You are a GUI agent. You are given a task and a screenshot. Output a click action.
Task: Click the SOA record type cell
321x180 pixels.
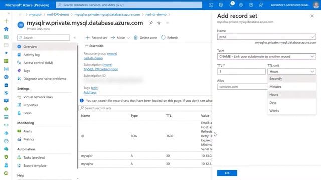tap(134, 136)
